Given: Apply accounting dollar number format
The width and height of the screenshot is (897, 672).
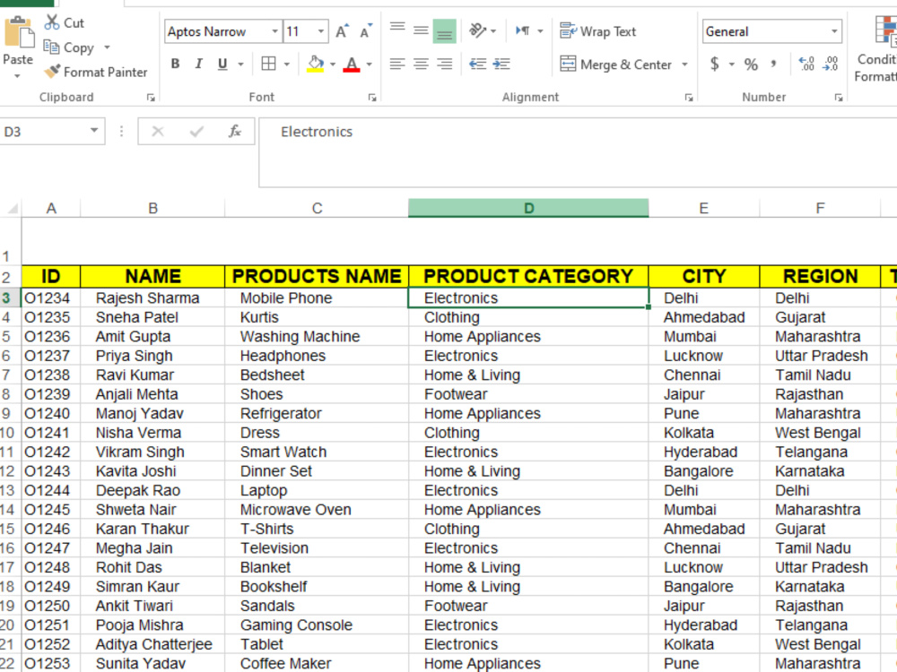Looking at the screenshot, I should [715, 64].
